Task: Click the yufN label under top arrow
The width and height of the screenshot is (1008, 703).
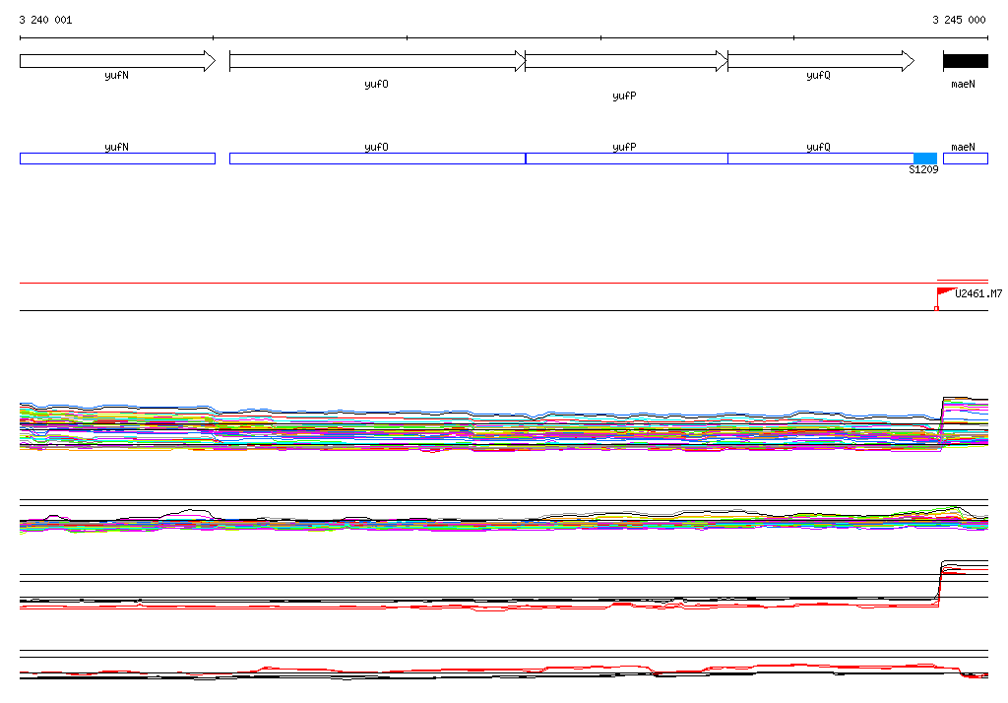Action: 116,75
